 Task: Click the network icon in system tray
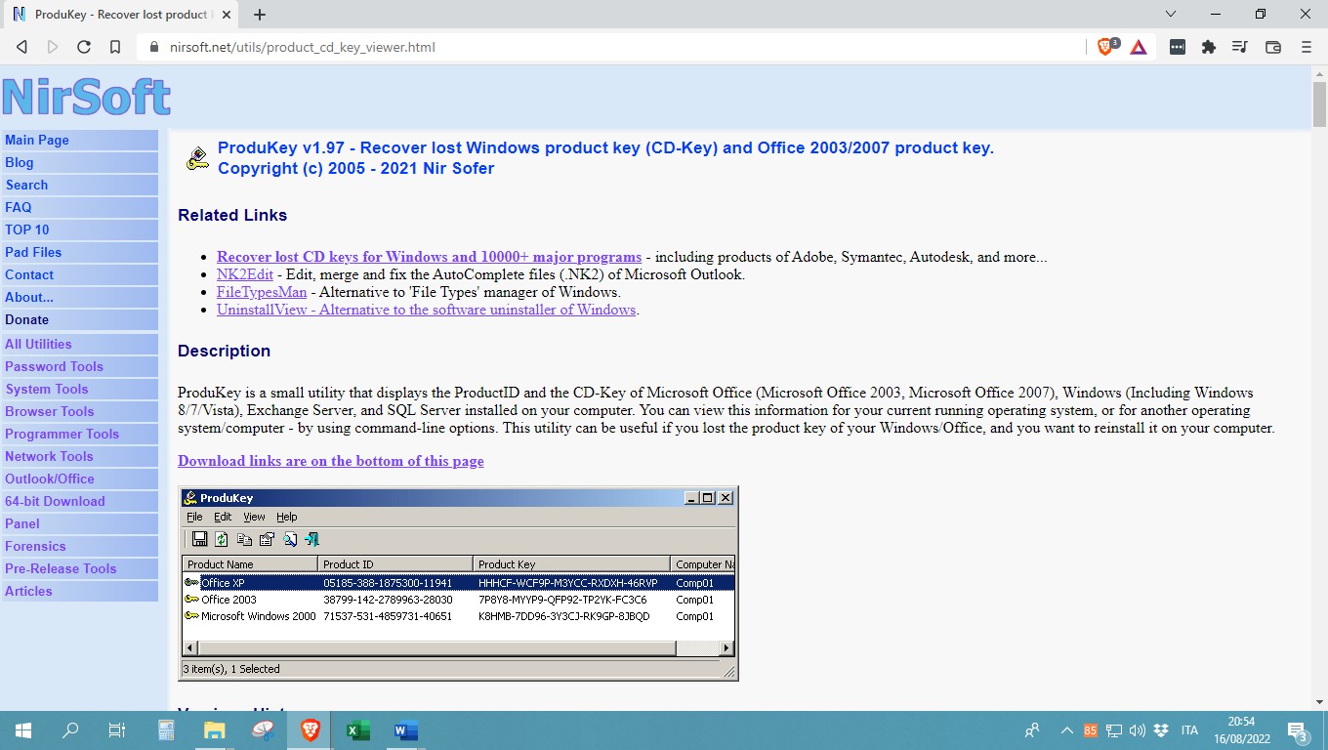(1114, 730)
